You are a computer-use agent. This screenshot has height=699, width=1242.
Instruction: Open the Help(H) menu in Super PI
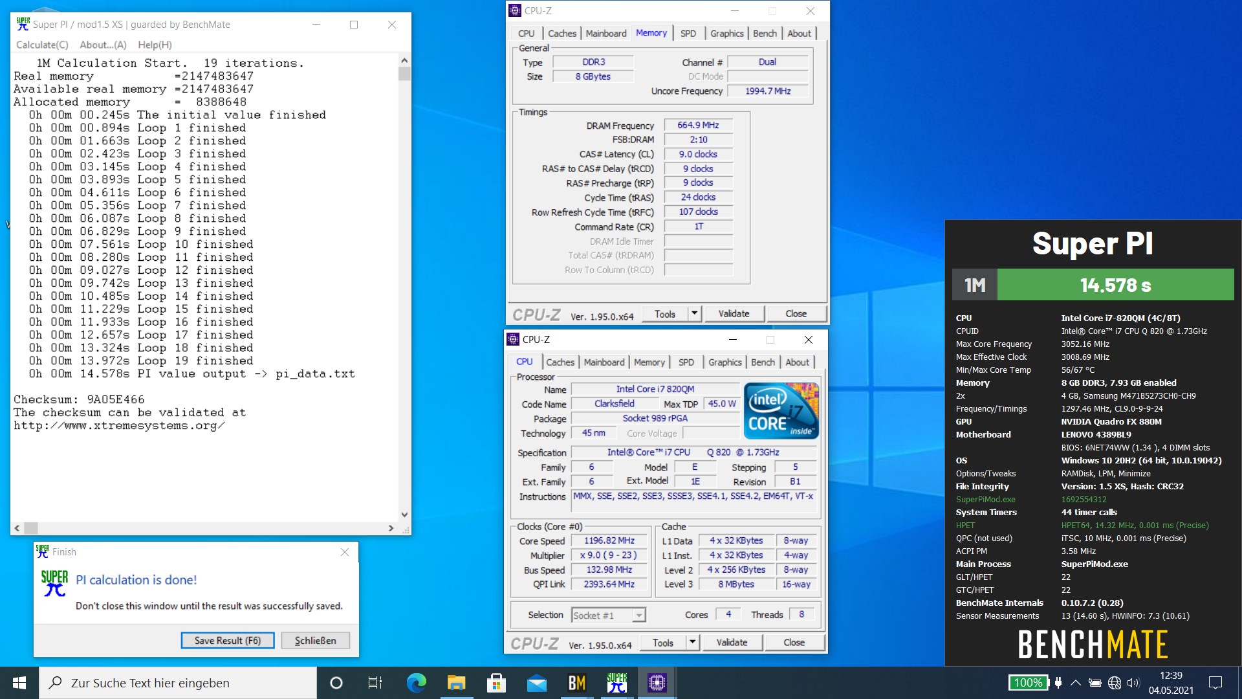[x=155, y=45]
